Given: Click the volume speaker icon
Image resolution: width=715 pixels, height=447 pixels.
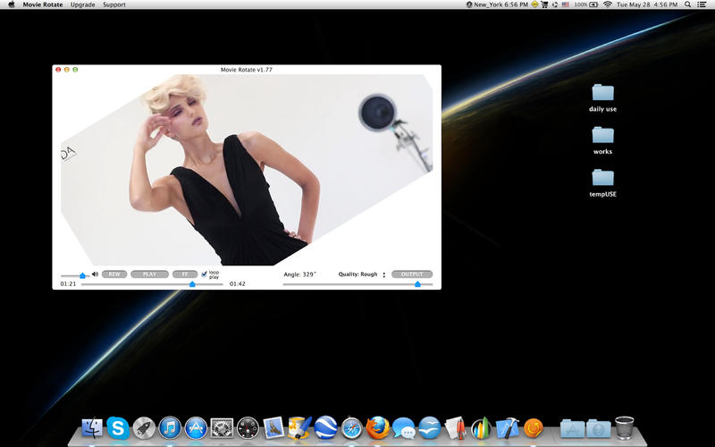Looking at the screenshot, I should [95, 274].
